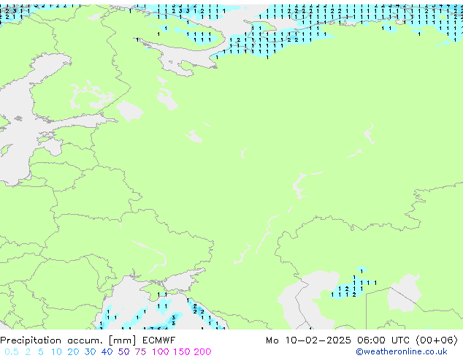Click the ECMWF model label
This screenshot has width=463, height=358.
coord(159,340)
